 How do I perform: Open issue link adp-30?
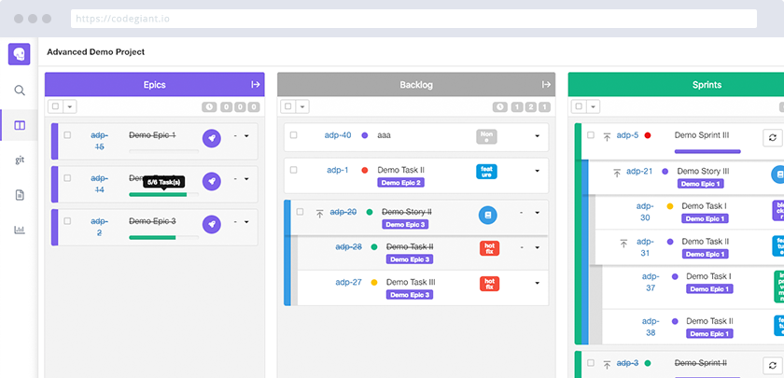(x=645, y=212)
